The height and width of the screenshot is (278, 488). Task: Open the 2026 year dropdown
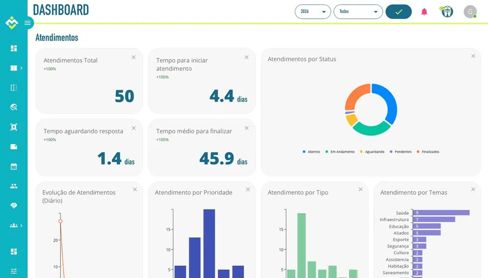(x=313, y=12)
